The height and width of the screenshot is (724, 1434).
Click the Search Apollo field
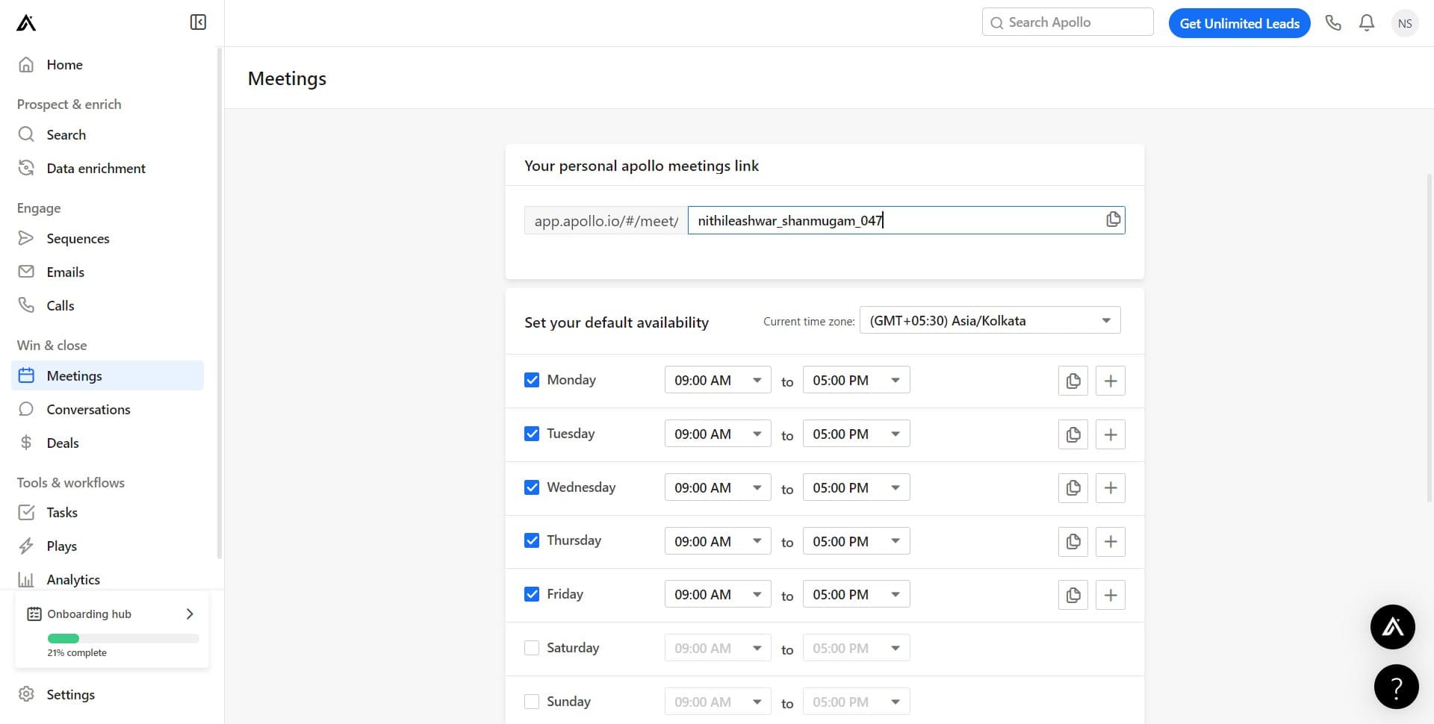(1067, 22)
